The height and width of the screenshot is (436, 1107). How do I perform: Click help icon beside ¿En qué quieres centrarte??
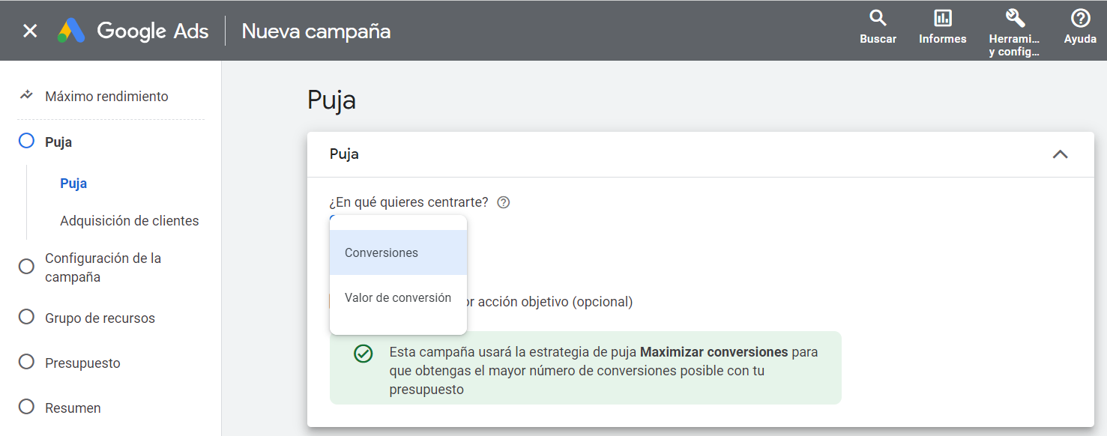tap(504, 202)
